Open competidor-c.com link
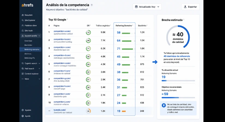This screenshot has height=122, width=225. (x=62, y=47)
